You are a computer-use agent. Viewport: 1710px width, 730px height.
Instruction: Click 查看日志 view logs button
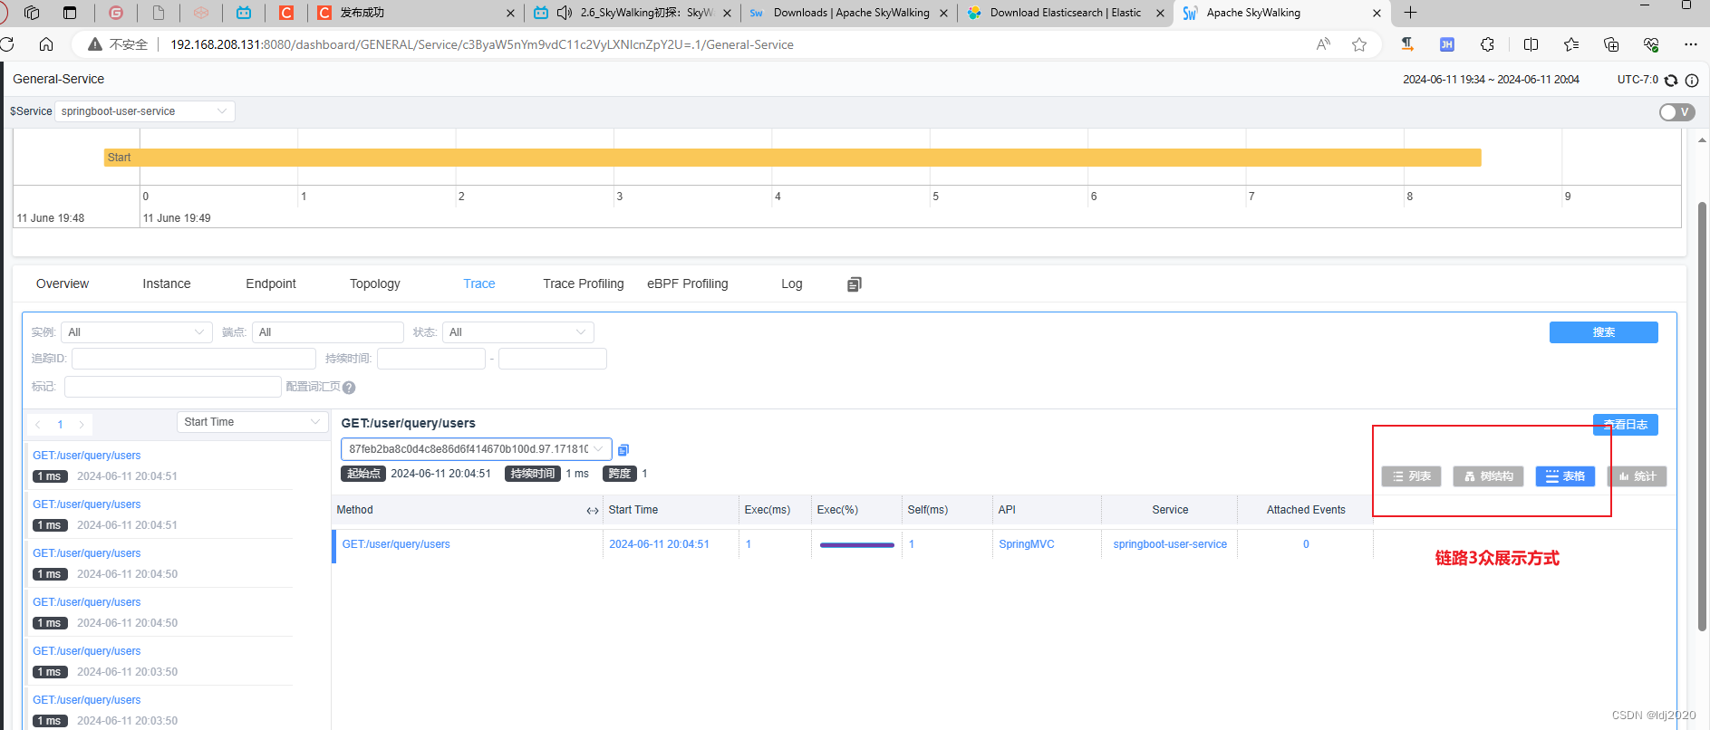click(x=1625, y=425)
